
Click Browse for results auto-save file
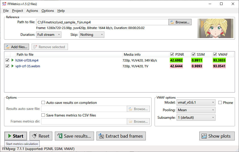point(138,109)
